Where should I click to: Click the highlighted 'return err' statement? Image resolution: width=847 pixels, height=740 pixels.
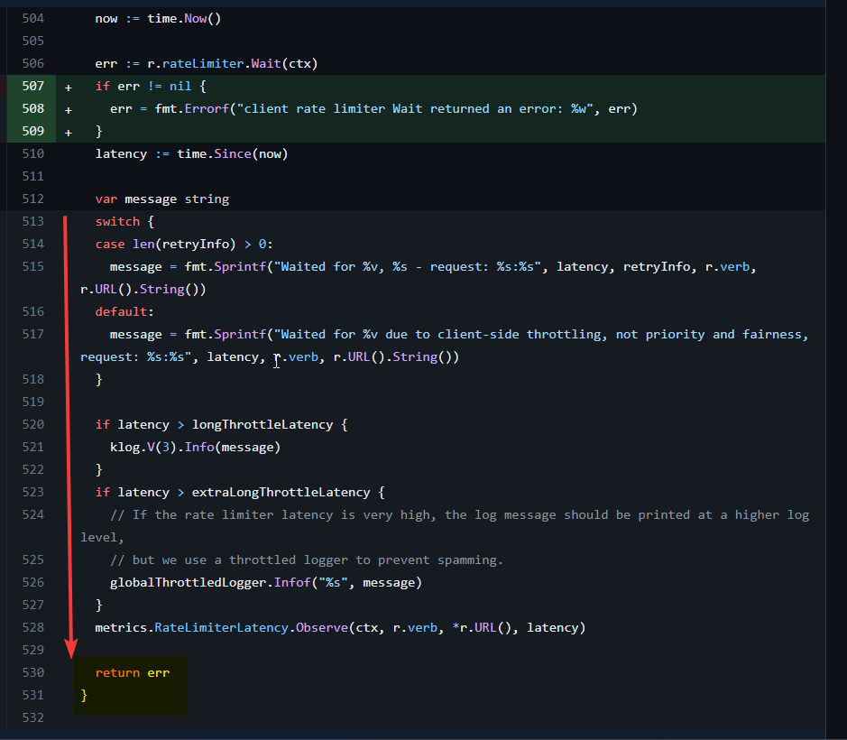132,672
